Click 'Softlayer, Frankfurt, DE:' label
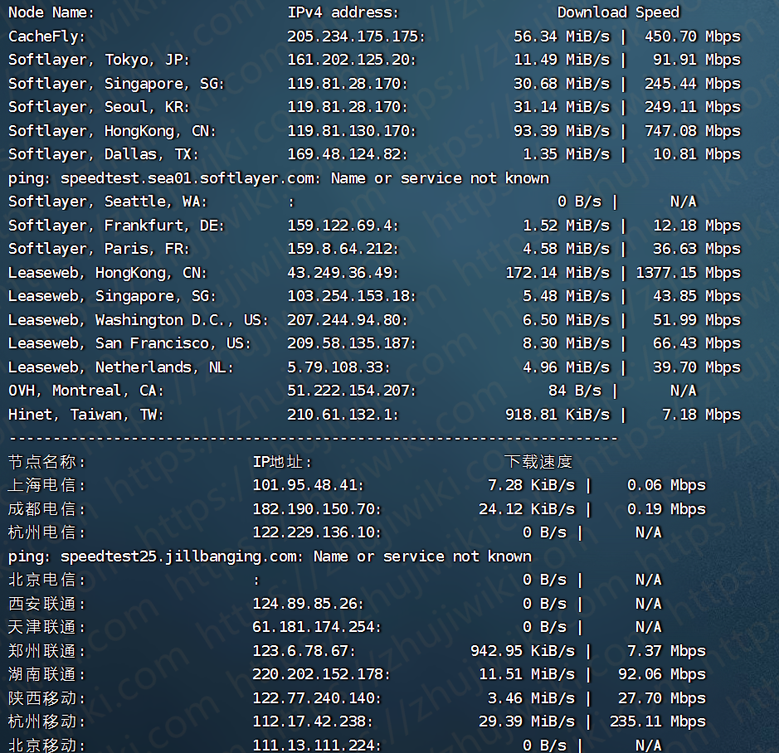Screen dimensions: 779x753 [116, 226]
